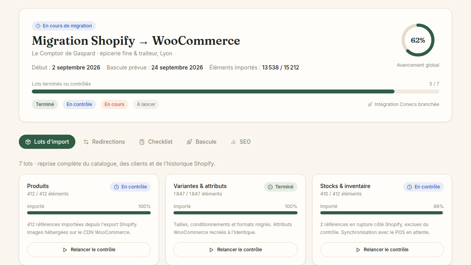Toggle the En cours status filter chip
The width and height of the screenshot is (471, 265).
pos(114,104)
